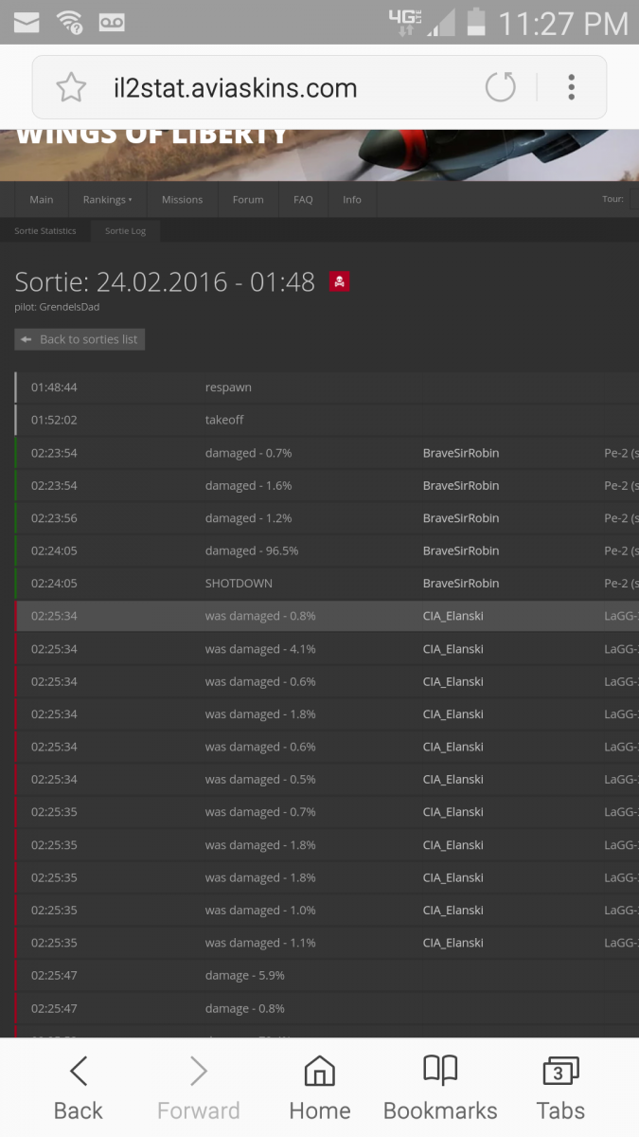This screenshot has width=639, height=1137.
Task: Tap the battery icon in status bar
Action: click(475, 22)
